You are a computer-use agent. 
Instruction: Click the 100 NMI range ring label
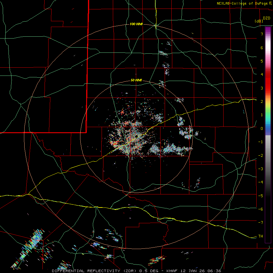136,24
